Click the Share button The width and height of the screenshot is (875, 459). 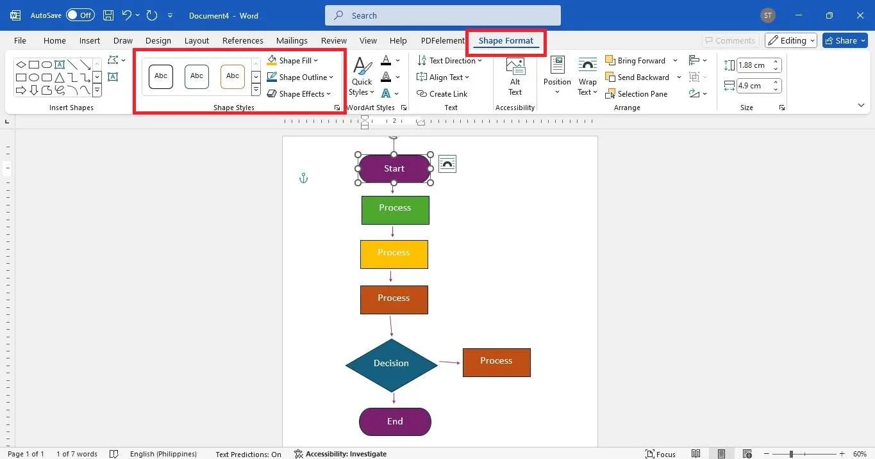click(x=845, y=40)
